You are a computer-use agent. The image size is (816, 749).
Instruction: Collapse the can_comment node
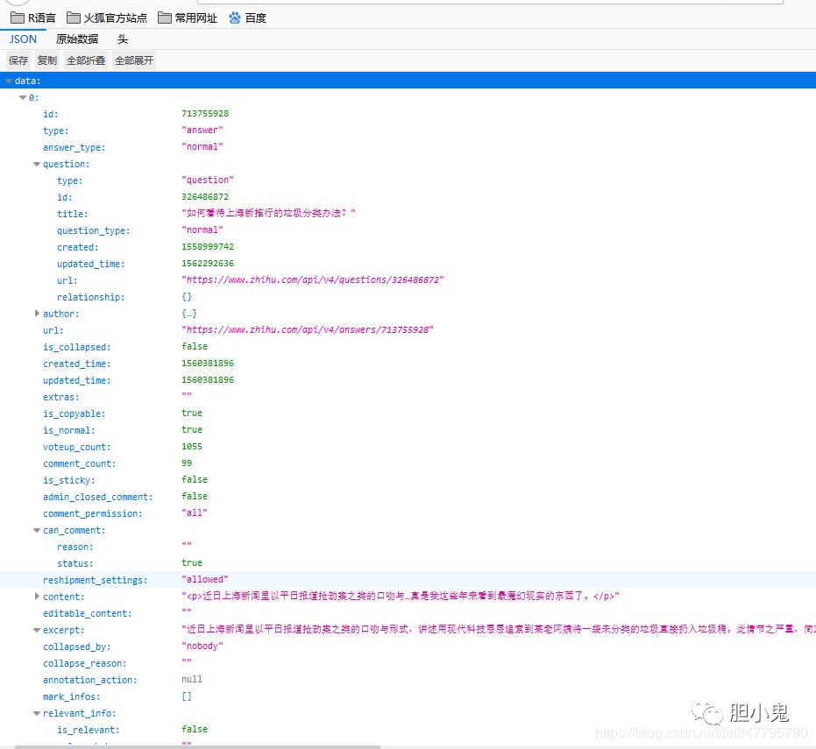tap(37, 530)
